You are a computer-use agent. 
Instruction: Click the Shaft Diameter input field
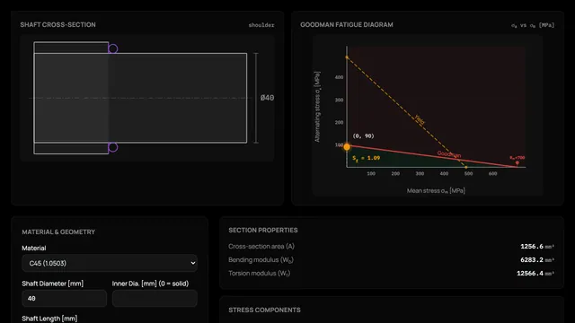64,299
